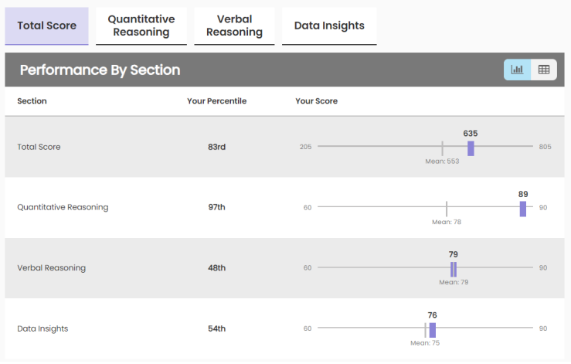Click the Quantitative Reasoning 89 score marker
The image size is (571, 364).
click(523, 209)
